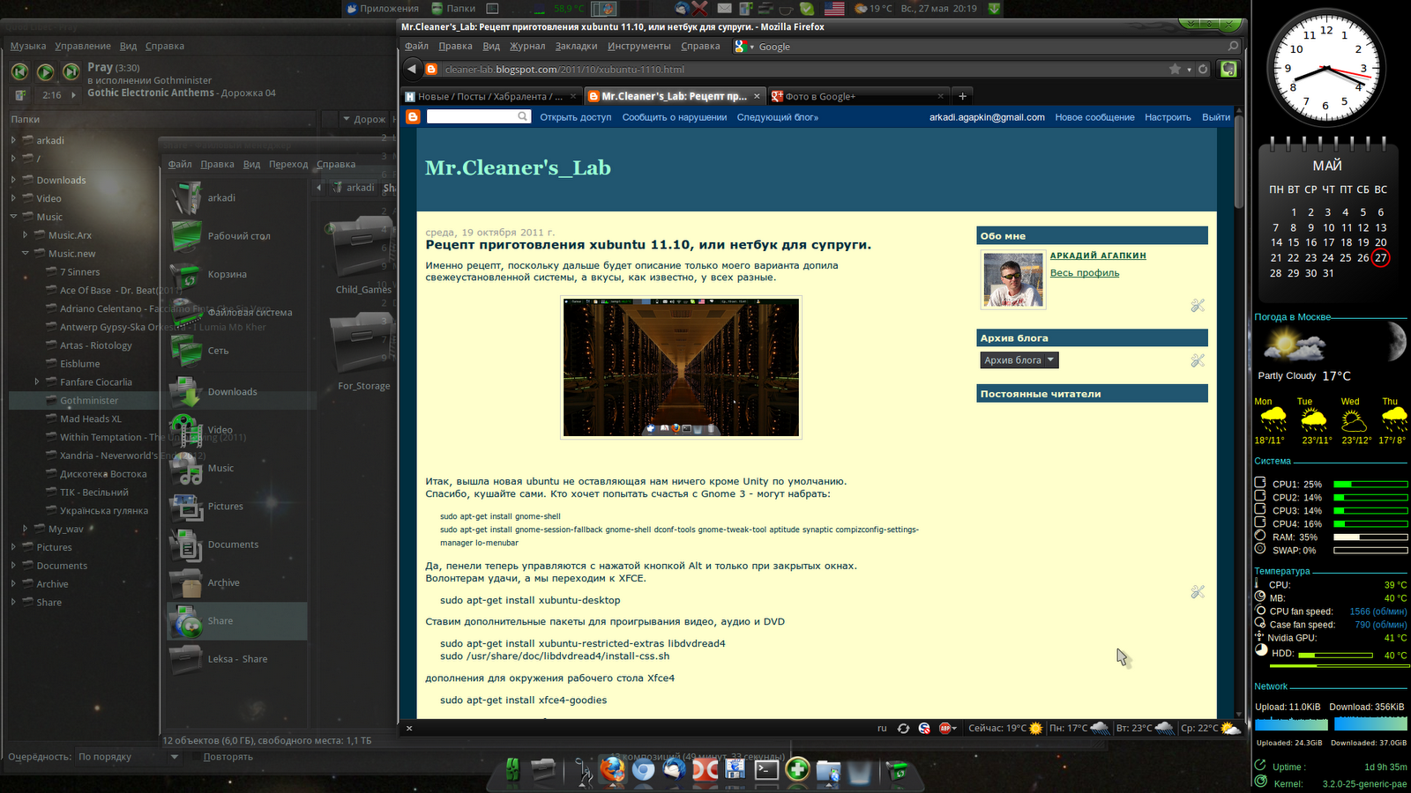Click the arkadi profile photo

1013,279
